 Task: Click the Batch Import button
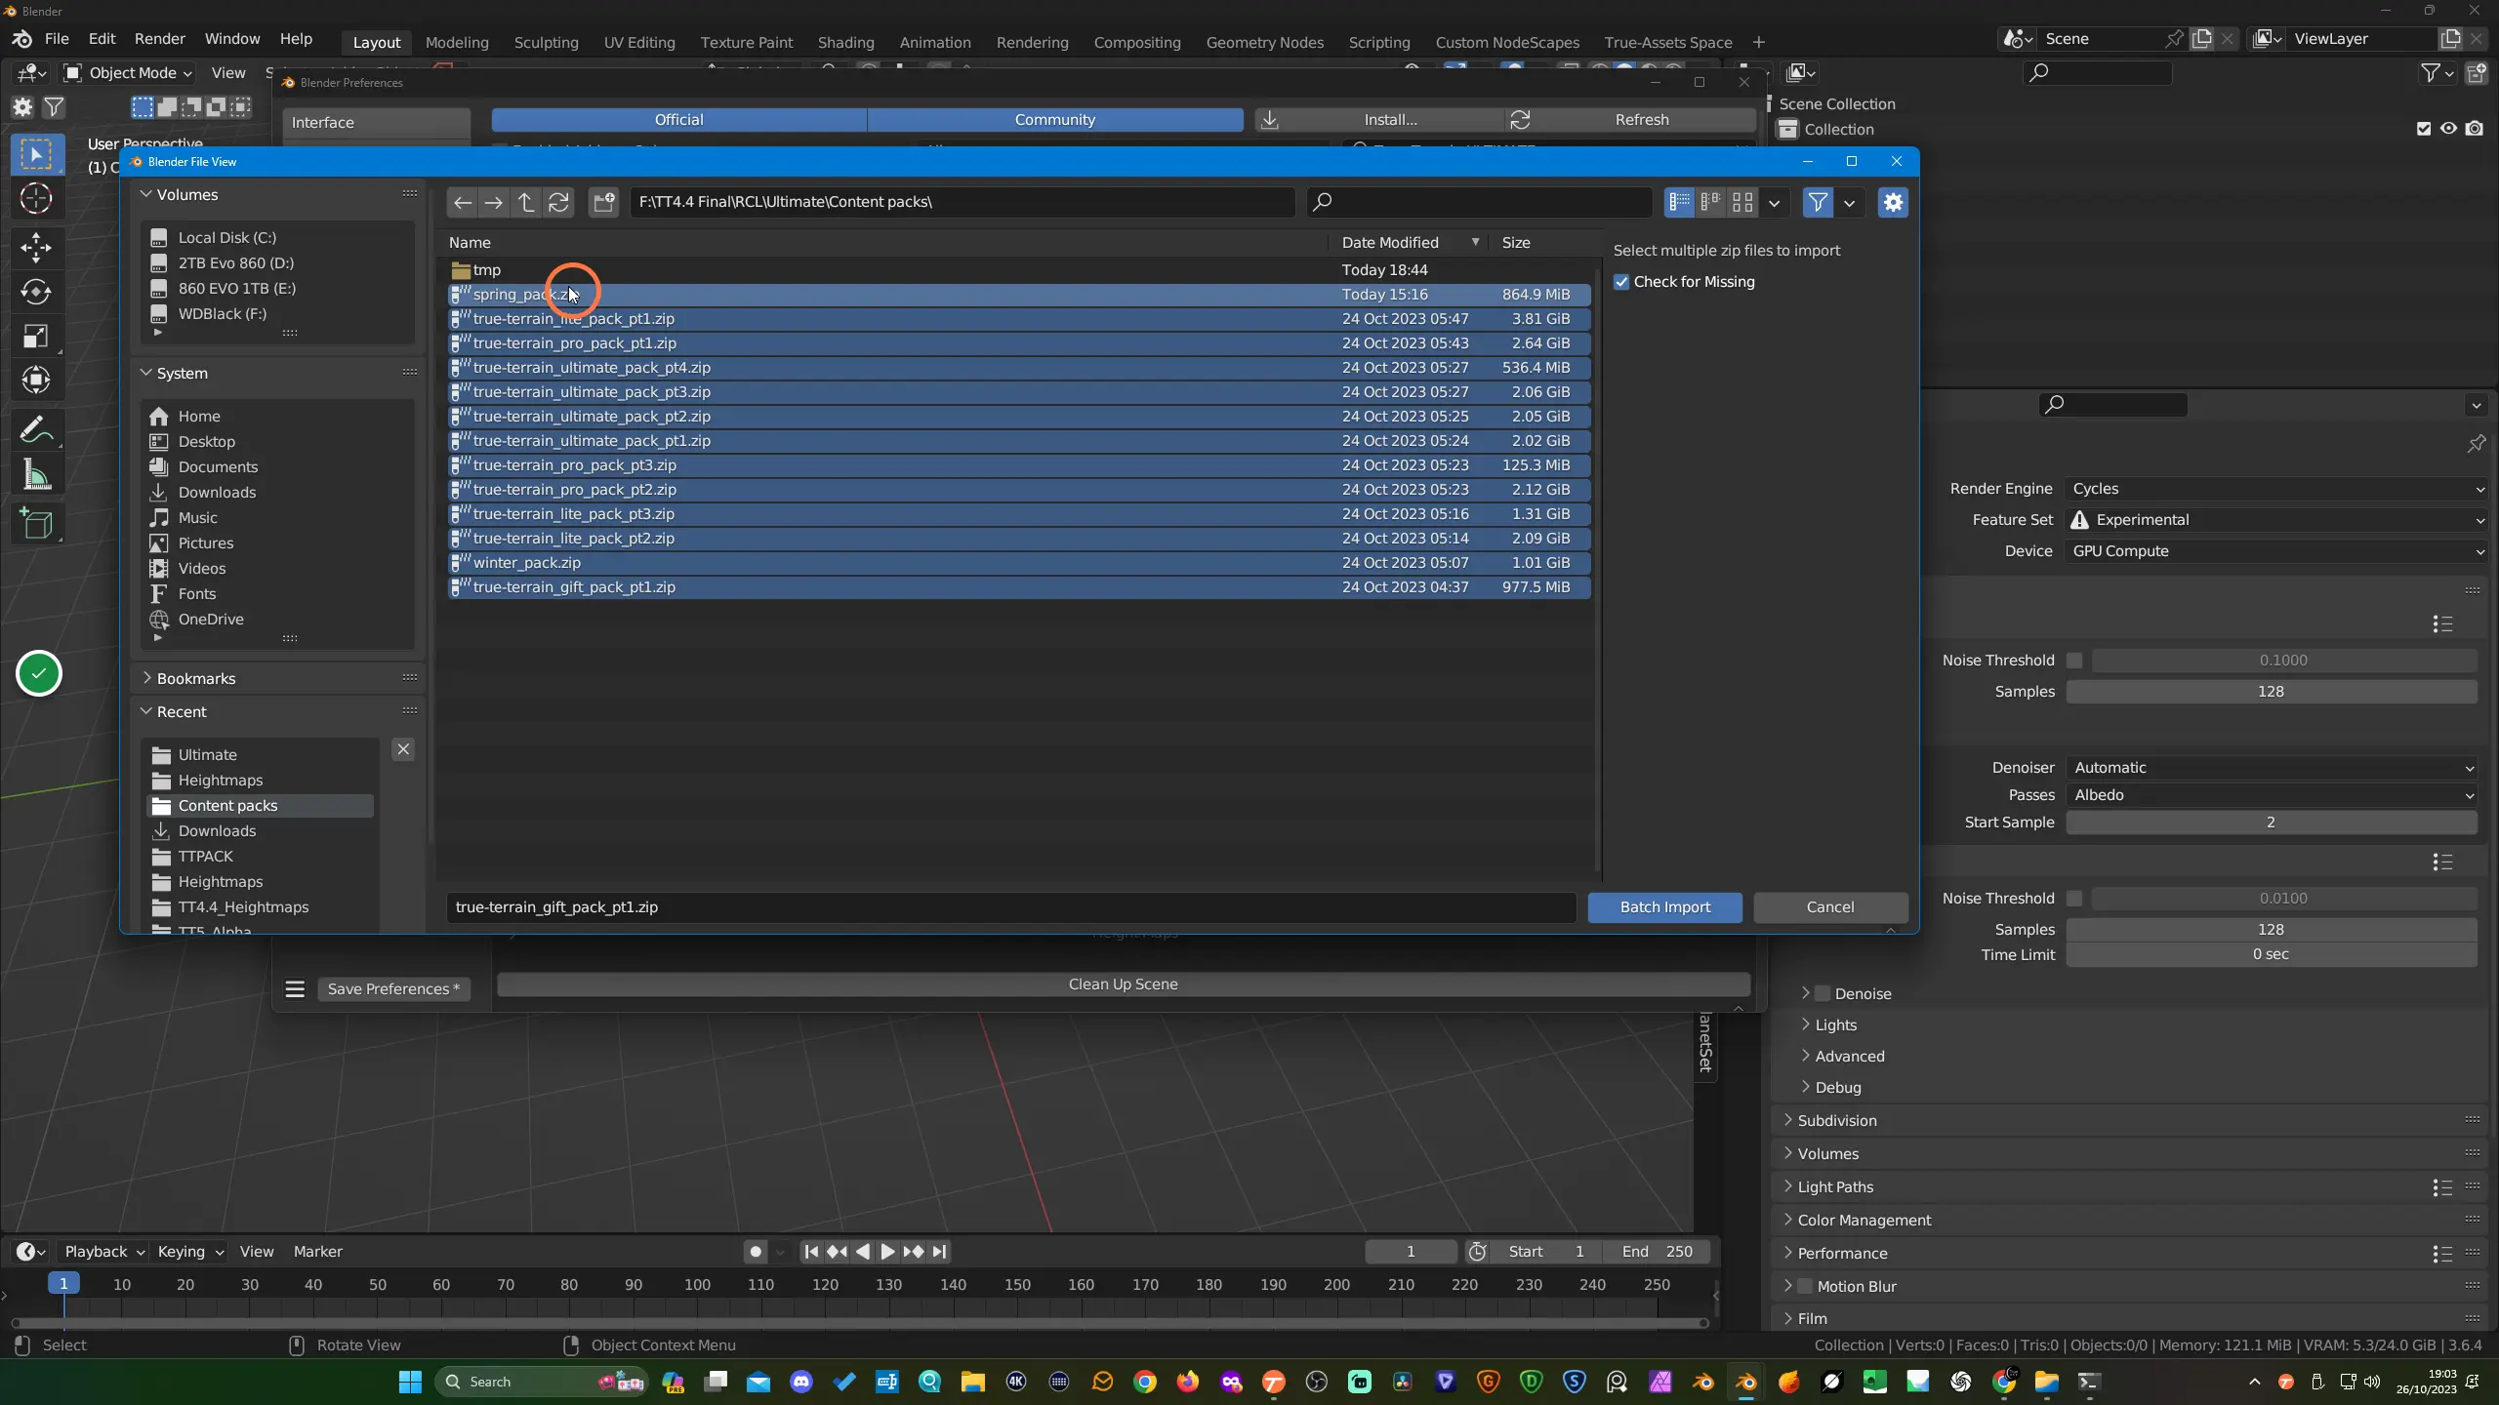(x=1664, y=907)
